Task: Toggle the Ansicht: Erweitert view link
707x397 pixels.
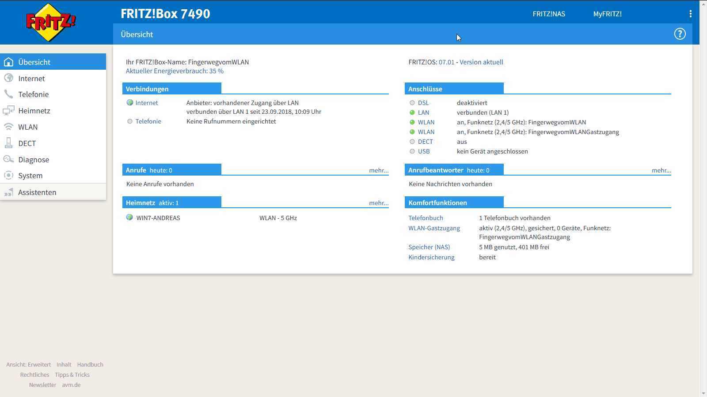Action: pyautogui.click(x=29, y=364)
